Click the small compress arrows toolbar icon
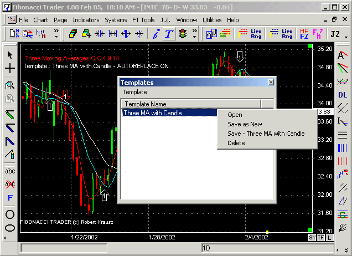 [x=139, y=34]
